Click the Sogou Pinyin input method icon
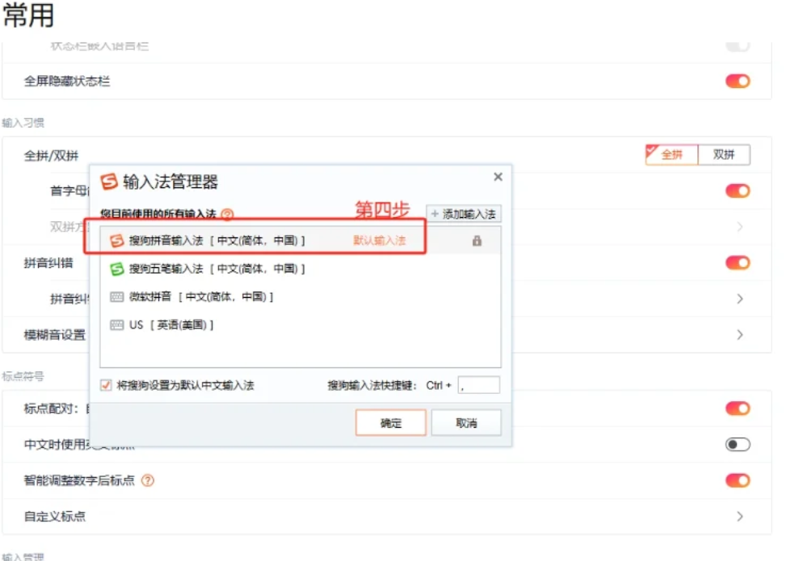 pyautogui.click(x=116, y=241)
